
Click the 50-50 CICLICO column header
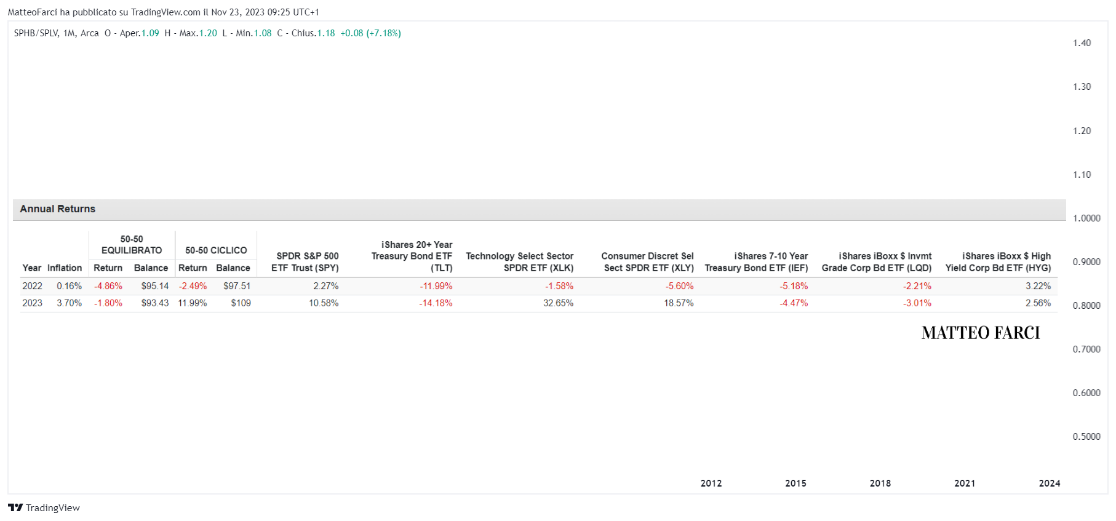coord(216,250)
